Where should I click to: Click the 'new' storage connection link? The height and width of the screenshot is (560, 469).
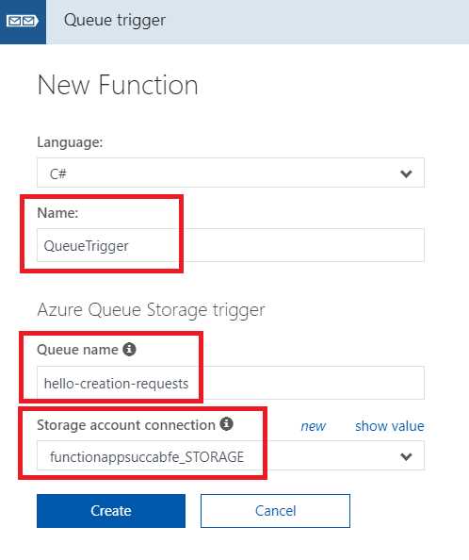coord(314,426)
